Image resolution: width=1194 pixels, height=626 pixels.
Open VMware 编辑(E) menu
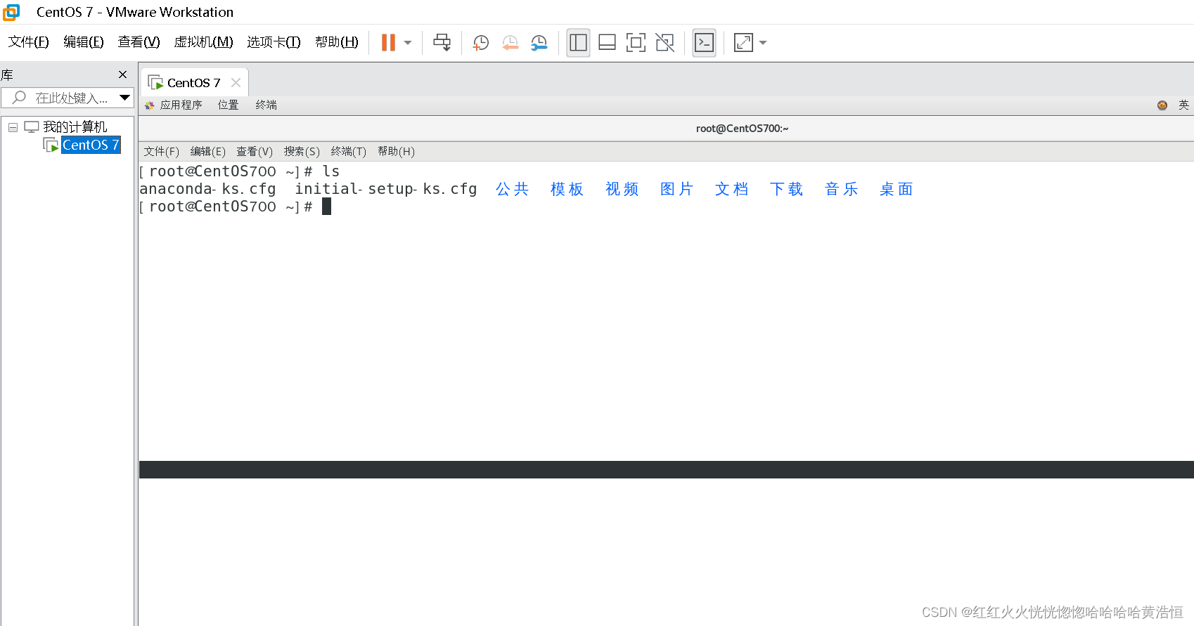tap(84, 42)
